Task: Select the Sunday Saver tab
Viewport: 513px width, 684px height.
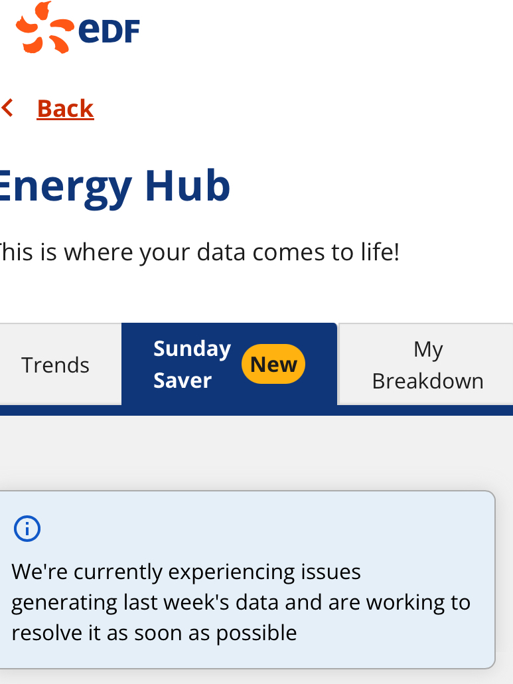Action: (229, 365)
